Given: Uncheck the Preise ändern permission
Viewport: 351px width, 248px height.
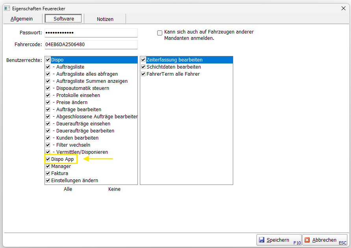Looking at the screenshot, I should 48,103.
